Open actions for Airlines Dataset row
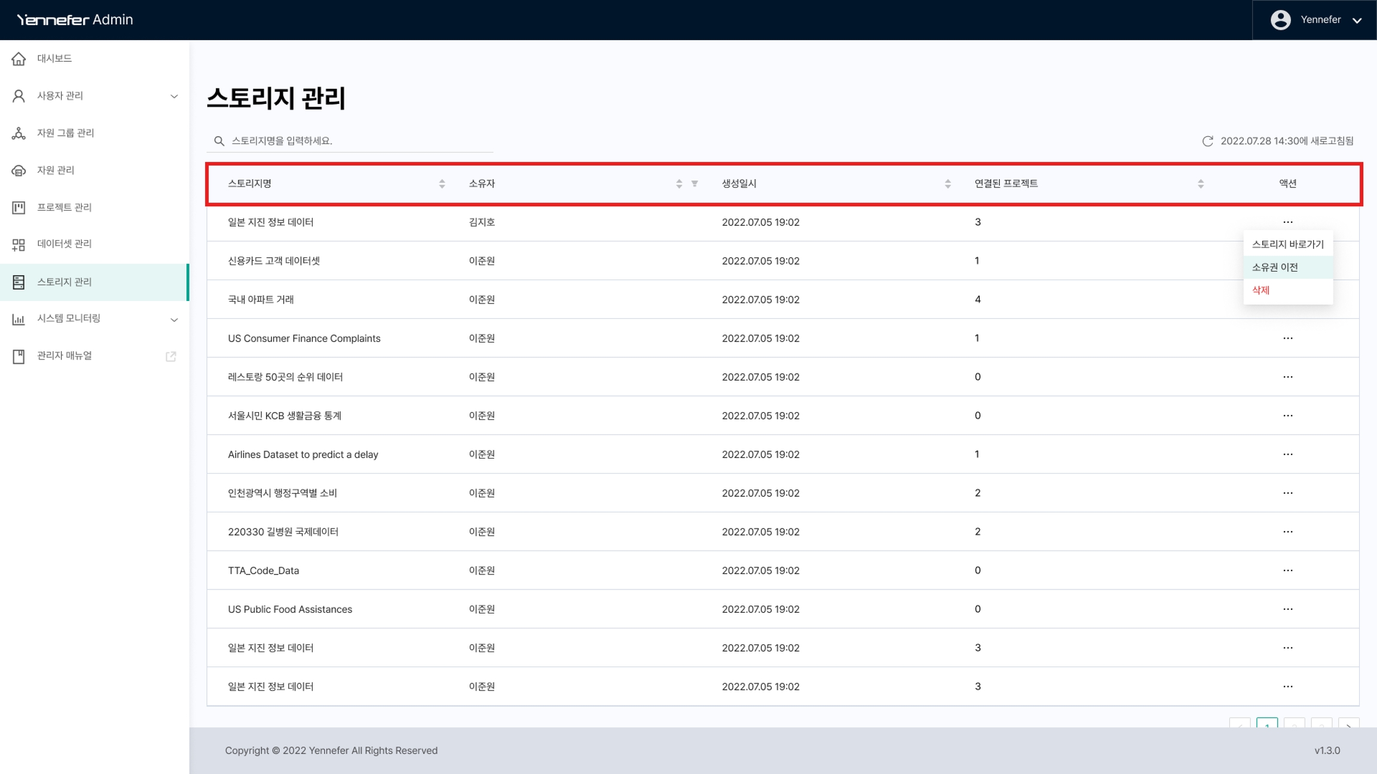1377x774 pixels. 1287,454
